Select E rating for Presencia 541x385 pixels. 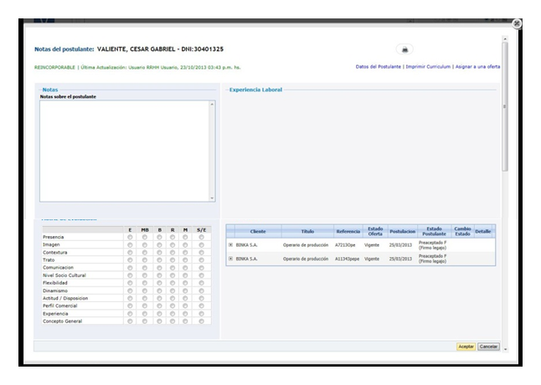[x=130, y=237]
